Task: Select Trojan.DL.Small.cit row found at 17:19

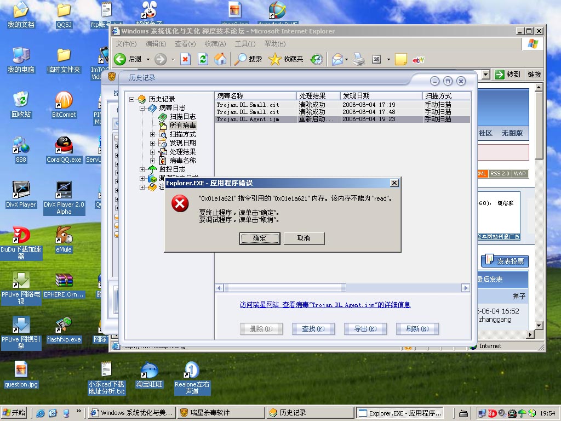Action: pyautogui.click(x=342, y=105)
